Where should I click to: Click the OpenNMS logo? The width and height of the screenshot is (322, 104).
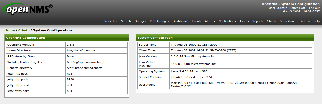(28, 10)
